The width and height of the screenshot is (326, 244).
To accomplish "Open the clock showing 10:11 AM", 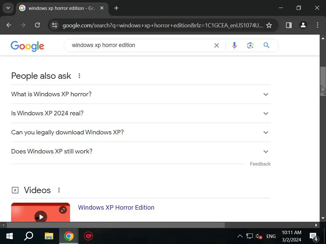I will [292, 236].
